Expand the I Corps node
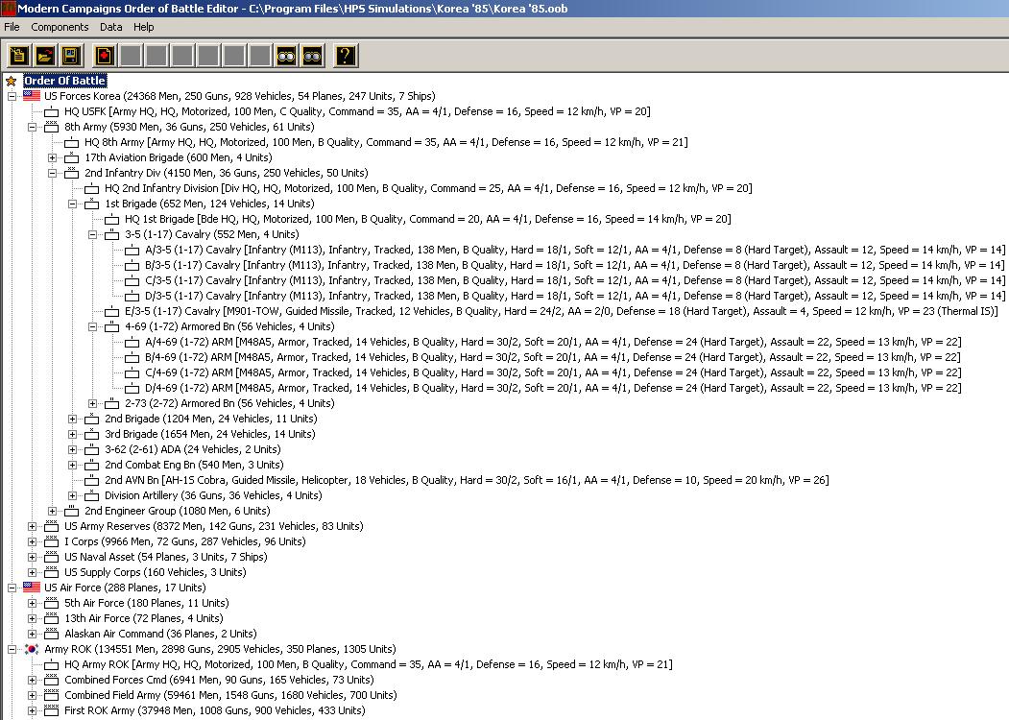Image resolution: width=1009 pixels, height=720 pixels. pos(32,541)
